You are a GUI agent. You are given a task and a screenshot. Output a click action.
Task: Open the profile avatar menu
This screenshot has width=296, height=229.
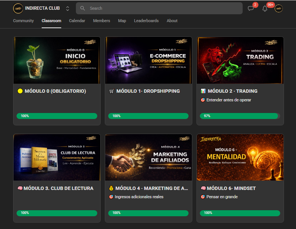[278, 9]
